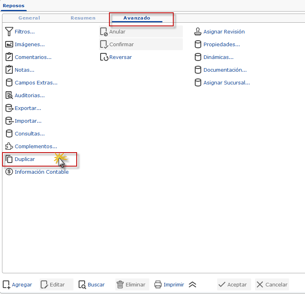
Task: Click the Eliminar label
Action: click(135, 285)
